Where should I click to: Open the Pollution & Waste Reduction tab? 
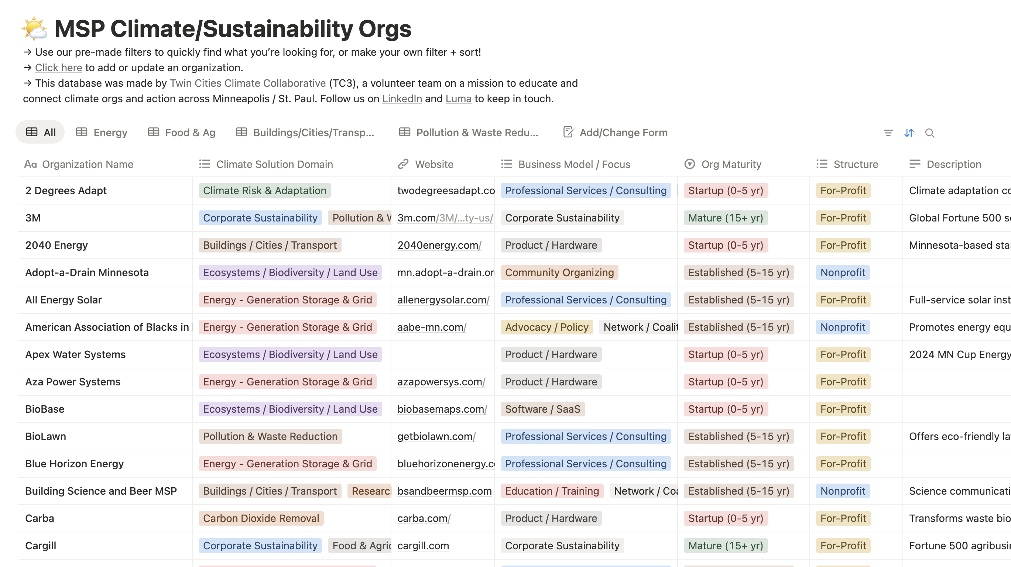point(469,132)
